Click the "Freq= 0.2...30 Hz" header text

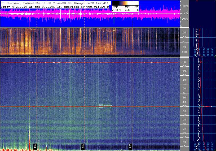pyautogui.click(x=17, y=7)
